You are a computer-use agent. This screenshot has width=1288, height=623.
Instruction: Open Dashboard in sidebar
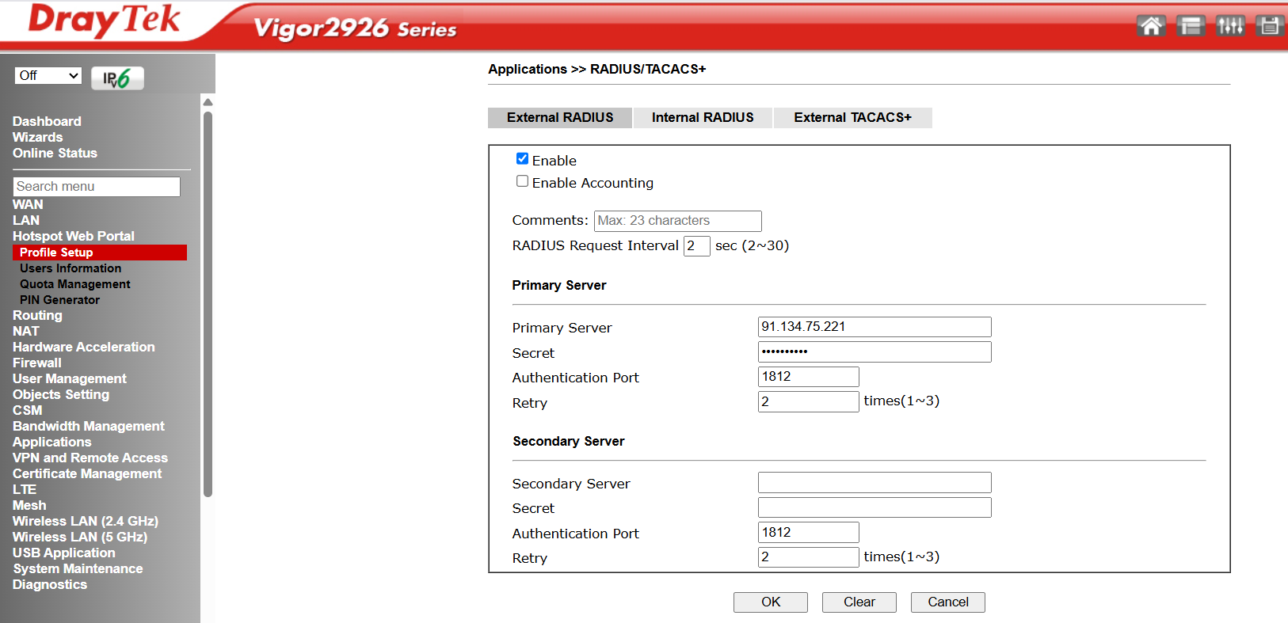click(47, 121)
